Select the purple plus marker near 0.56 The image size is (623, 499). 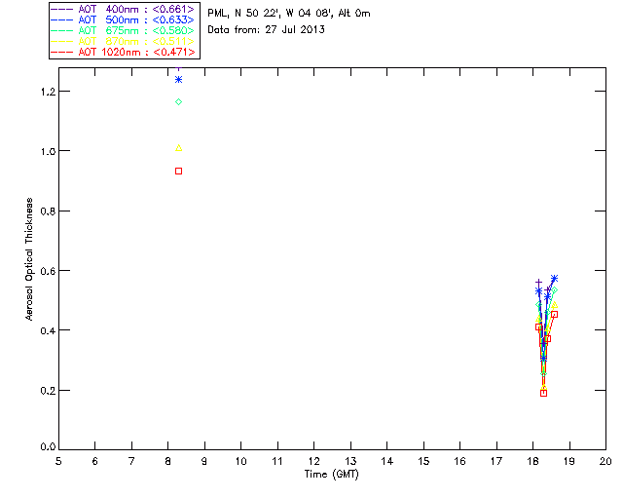(x=538, y=282)
